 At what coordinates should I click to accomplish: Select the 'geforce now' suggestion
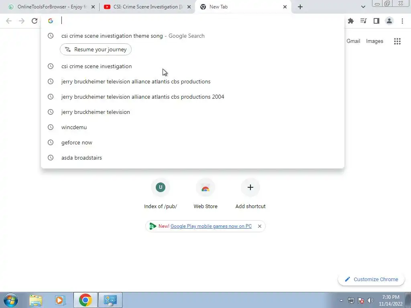pyautogui.click(x=193, y=142)
